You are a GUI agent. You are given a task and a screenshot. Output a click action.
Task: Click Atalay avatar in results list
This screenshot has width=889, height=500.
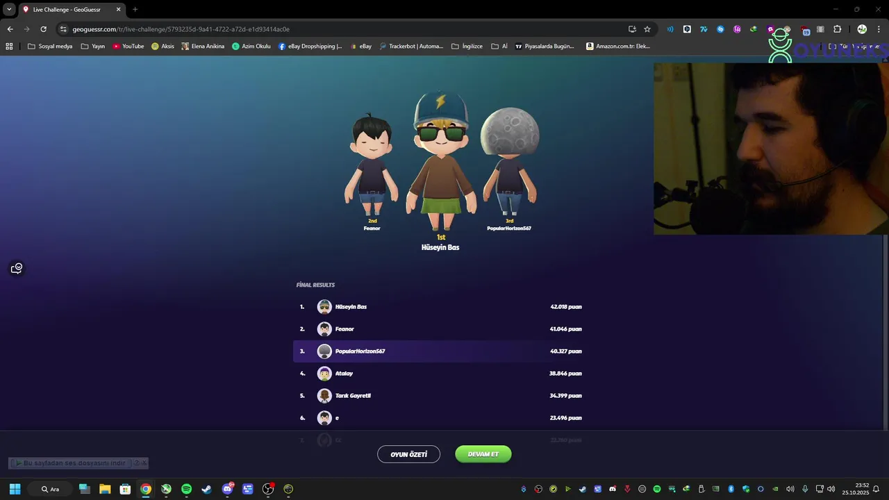click(324, 373)
